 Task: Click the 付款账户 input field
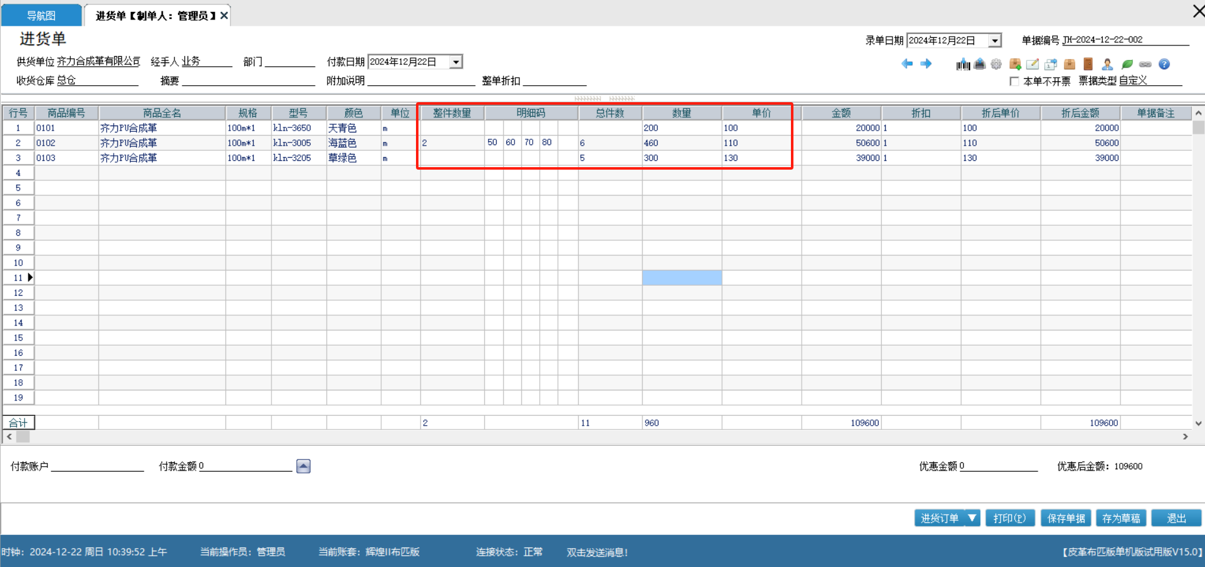tap(97, 466)
